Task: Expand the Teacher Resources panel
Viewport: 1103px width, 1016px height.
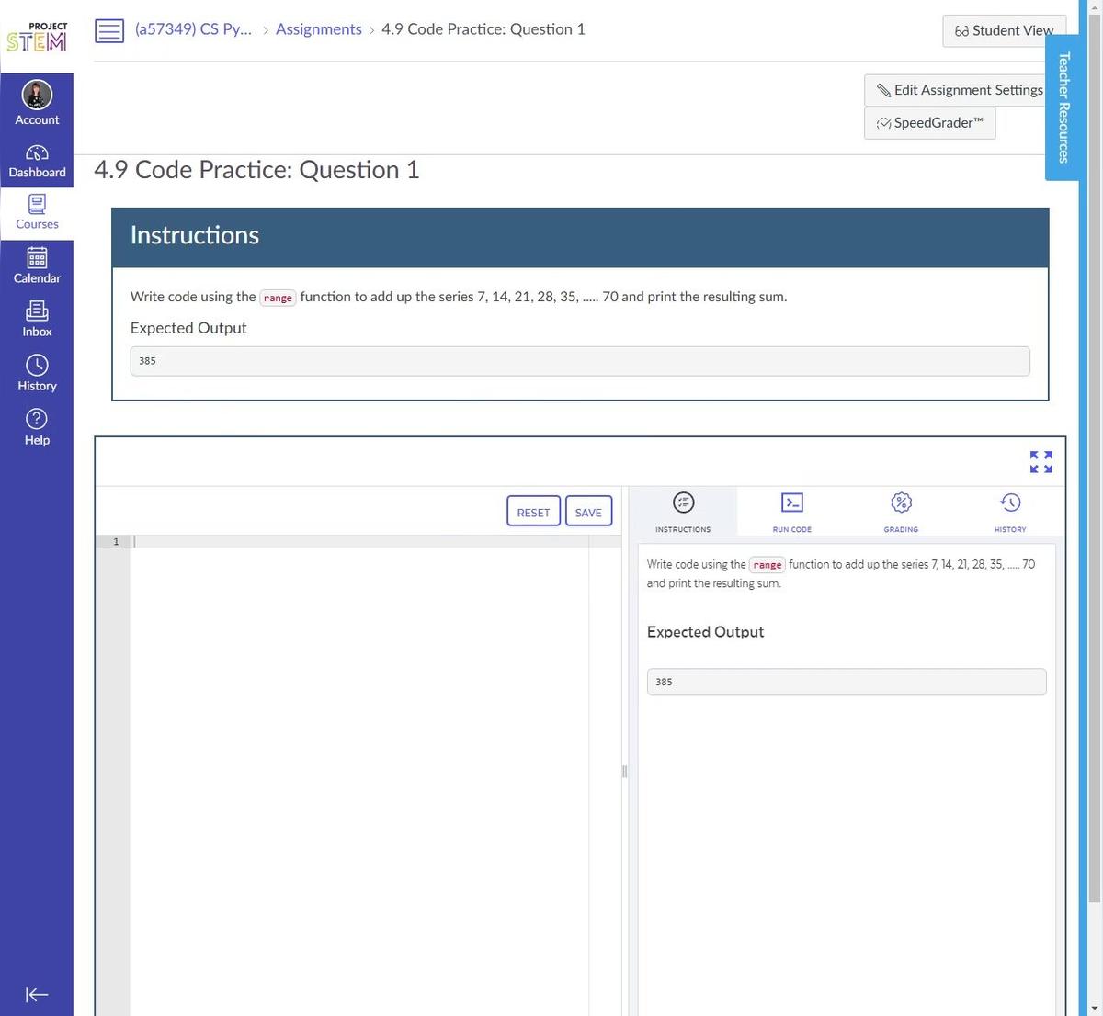Action: pos(1063,106)
